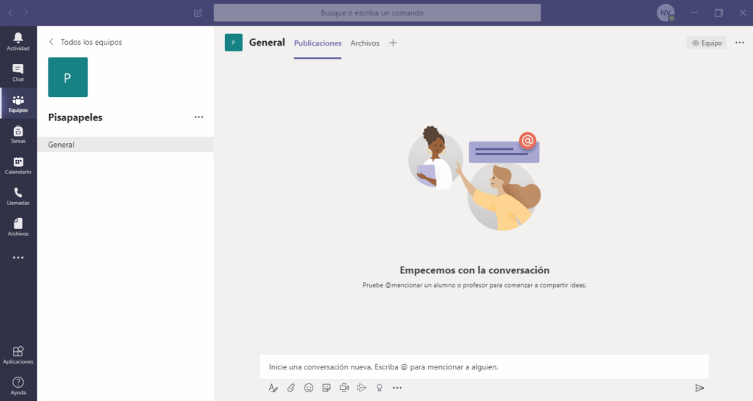Viewport: 753px width, 401px height.
Task: Open the emoji picker
Action: tap(309, 388)
